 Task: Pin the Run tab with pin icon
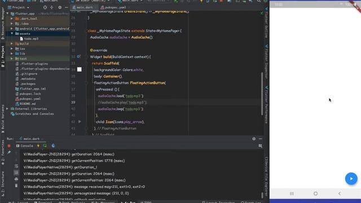click(9, 152)
